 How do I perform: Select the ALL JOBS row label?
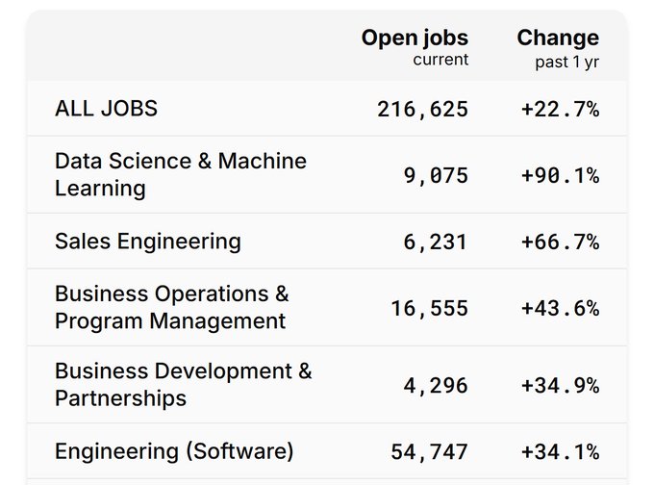click(x=106, y=109)
